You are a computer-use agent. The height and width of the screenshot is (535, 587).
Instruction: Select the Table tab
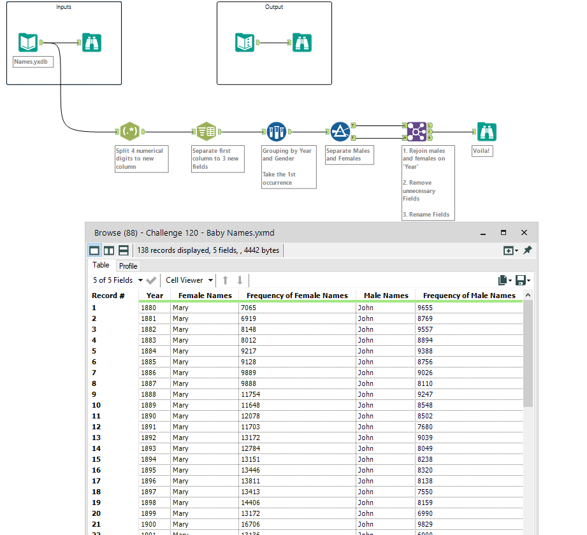[x=101, y=265]
